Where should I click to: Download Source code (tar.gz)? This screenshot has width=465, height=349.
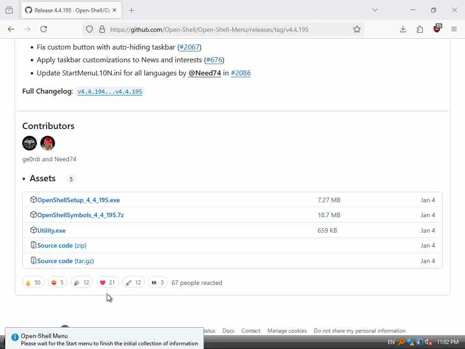tap(65, 261)
